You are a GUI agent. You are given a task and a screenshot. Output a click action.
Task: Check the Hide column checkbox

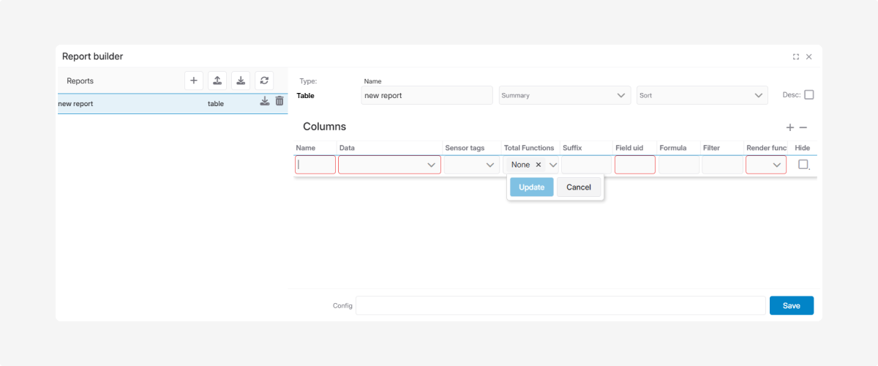(x=803, y=165)
